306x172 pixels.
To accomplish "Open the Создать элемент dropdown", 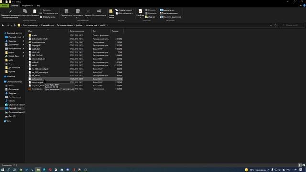I will tap(124, 10).
